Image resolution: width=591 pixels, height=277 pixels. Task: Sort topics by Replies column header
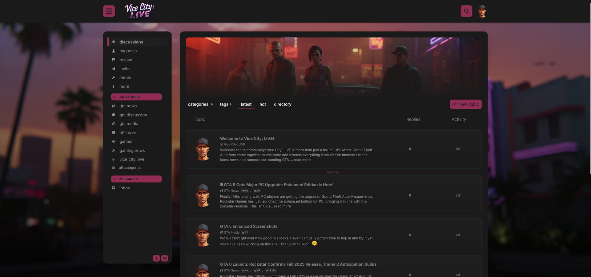(413, 119)
